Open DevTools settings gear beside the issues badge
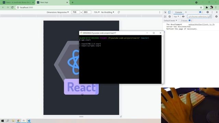 click(x=208, y=12)
